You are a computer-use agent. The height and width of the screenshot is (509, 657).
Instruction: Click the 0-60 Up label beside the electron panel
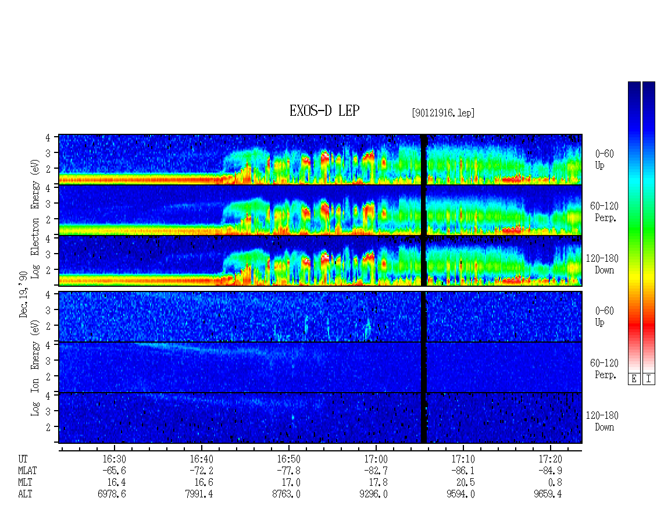click(604, 159)
